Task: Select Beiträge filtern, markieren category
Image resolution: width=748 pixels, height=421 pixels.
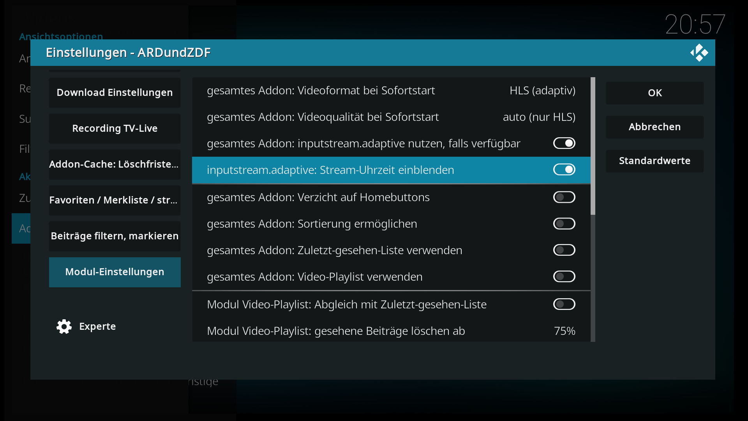Action: pos(115,236)
